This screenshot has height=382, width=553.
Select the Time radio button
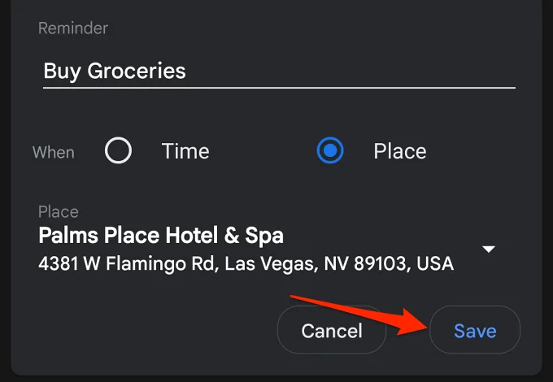click(x=118, y=150)
